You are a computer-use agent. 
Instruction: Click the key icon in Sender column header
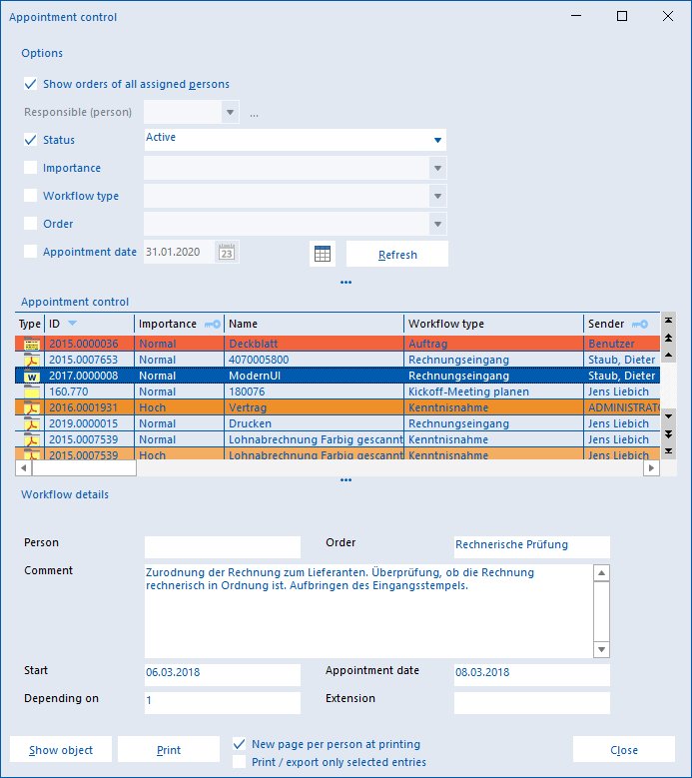coord(640,324)
